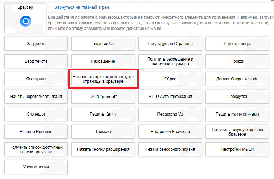Click the Скриншот button
The image size is (274, 179).
click(x=36, y=114)
